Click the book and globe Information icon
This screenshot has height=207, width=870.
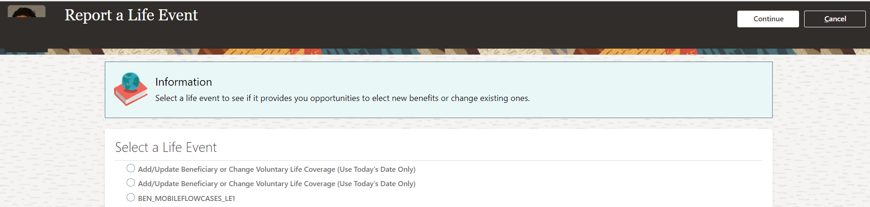tap(131, 89)
